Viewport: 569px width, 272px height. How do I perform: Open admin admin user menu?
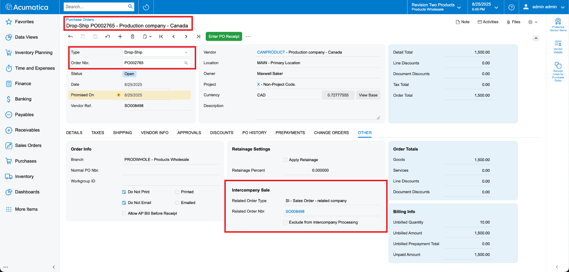[x=544, y=7]
